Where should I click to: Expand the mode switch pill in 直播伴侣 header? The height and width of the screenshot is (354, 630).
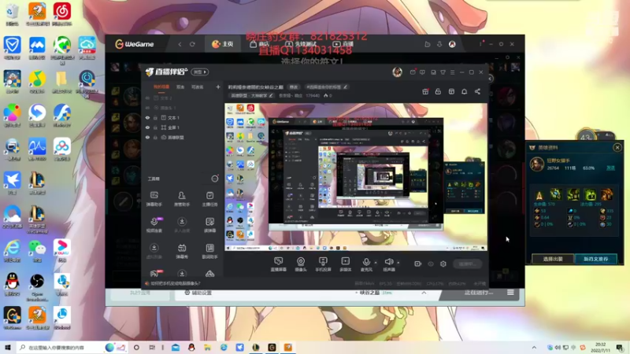pyautogui.click(x=200, y=72)
